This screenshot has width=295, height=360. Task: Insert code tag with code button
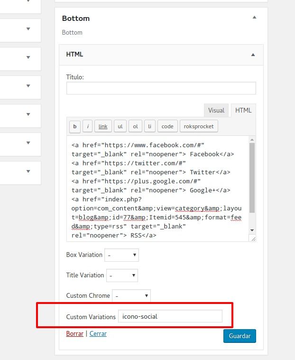coord(167,126)
